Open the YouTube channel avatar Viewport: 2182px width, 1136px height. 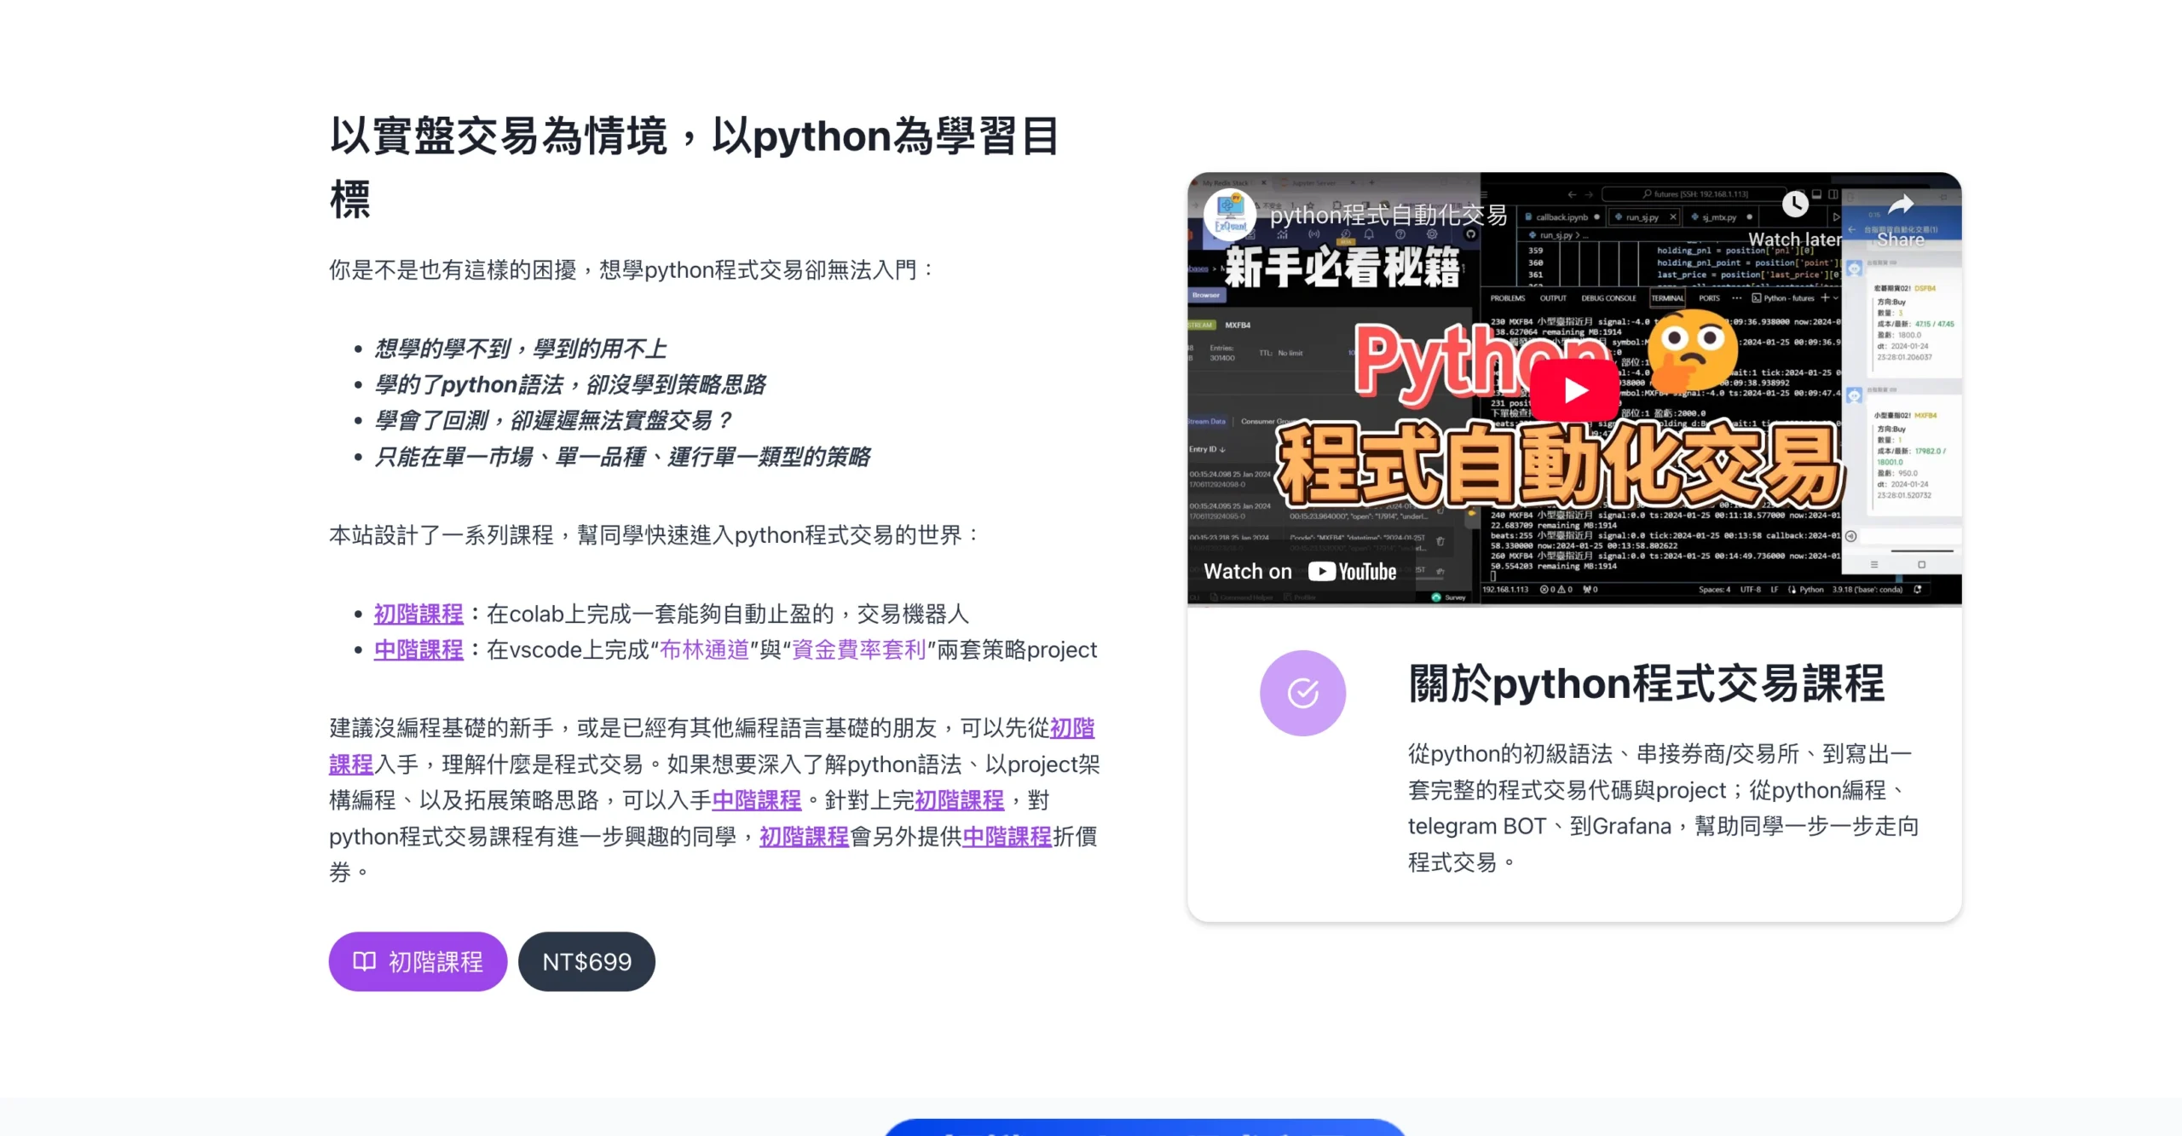pos(1230,215)
